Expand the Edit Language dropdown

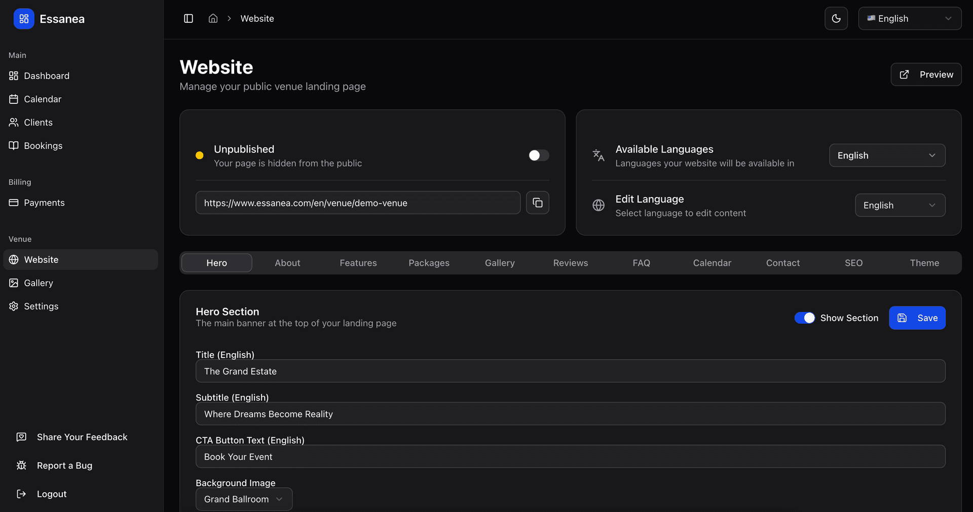tap(900, 205)
